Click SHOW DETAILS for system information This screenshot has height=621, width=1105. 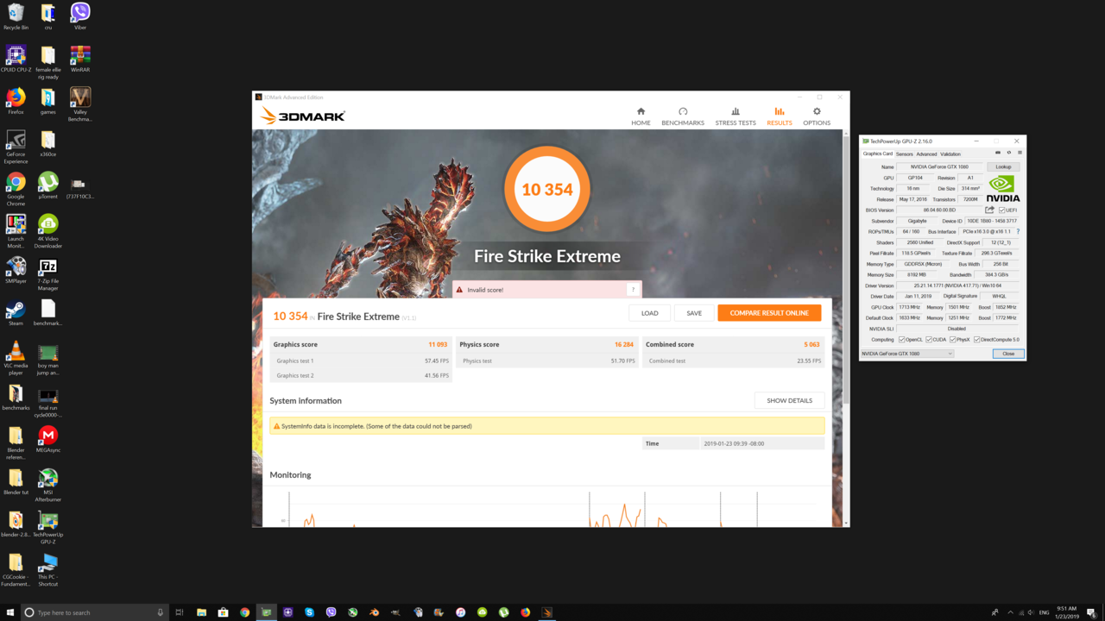[789, 400]
